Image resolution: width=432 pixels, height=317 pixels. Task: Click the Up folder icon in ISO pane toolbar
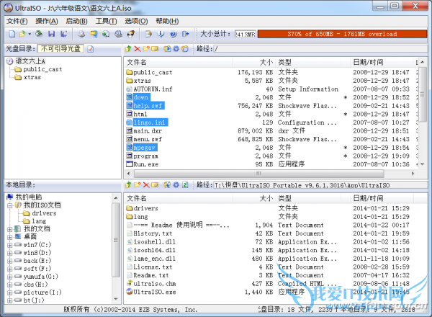[x=128, y=49]
